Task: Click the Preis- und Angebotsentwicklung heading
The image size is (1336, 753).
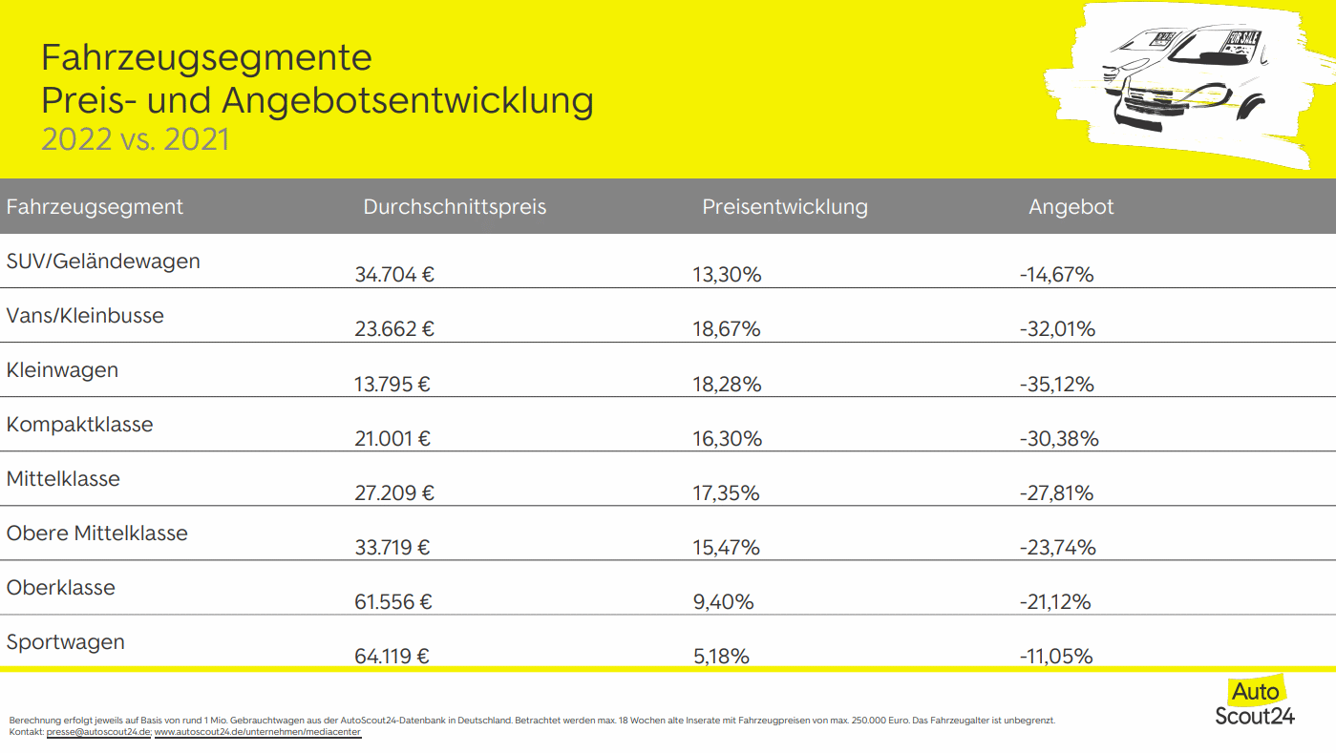Action: (x=317, y=101)
